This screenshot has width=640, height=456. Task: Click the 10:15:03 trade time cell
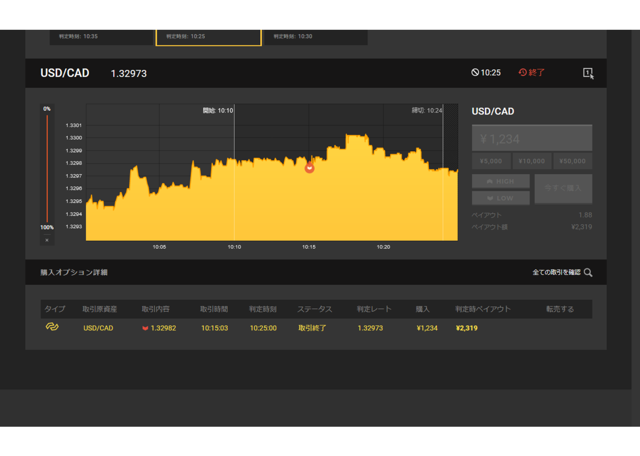tap(214, 328)
